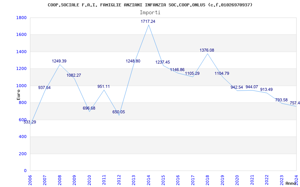
Task: Click the chart title with COOP.SOCIALE F.A.I.
Action: pos(150,5)
